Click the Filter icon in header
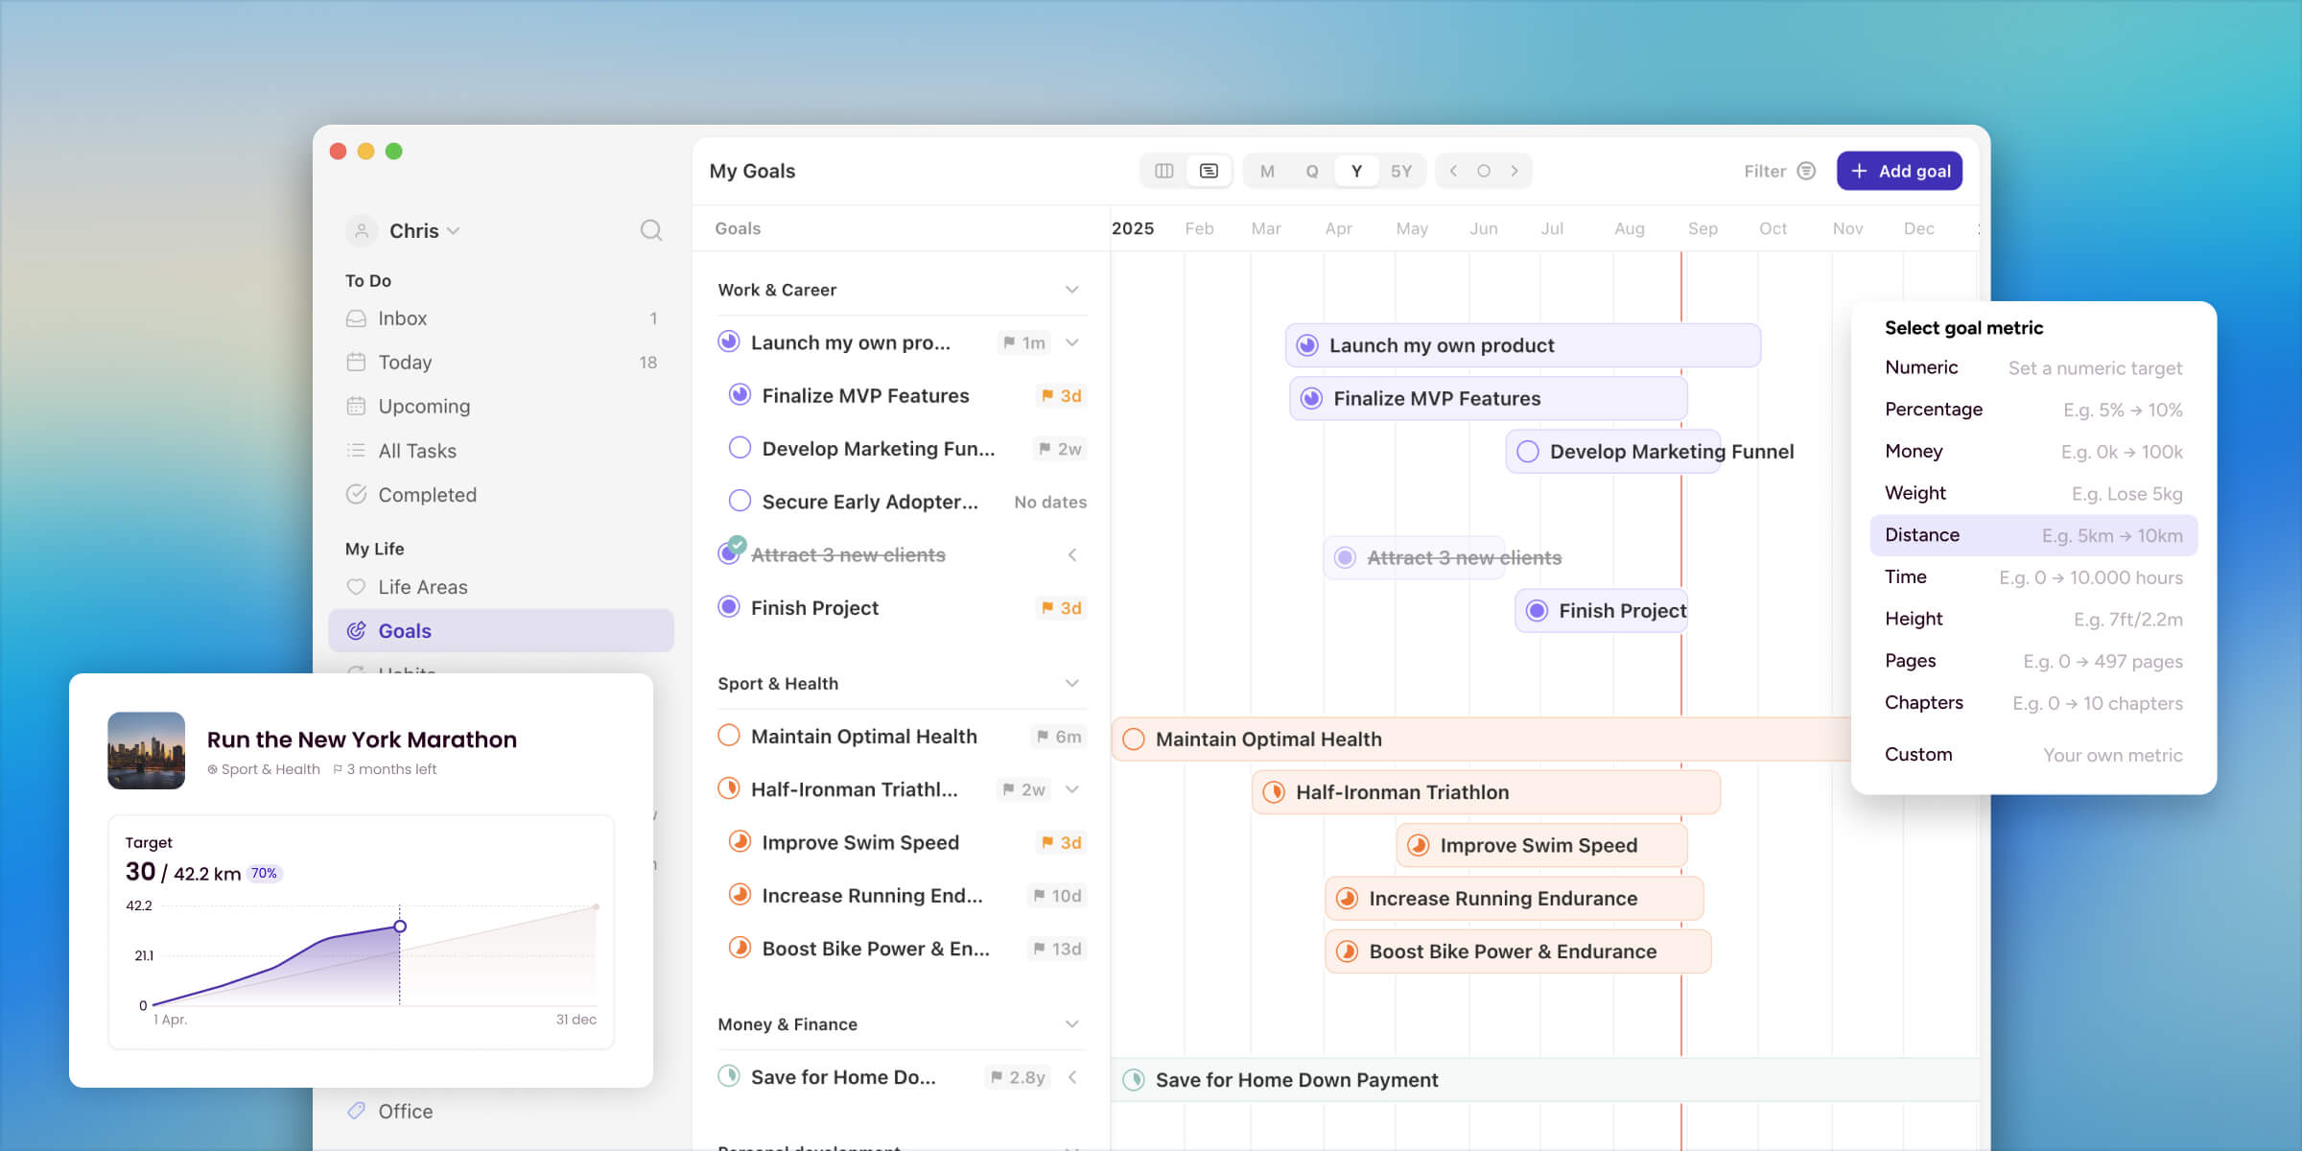This screenshot has height=1151, width=2302. pos(1806,171)
